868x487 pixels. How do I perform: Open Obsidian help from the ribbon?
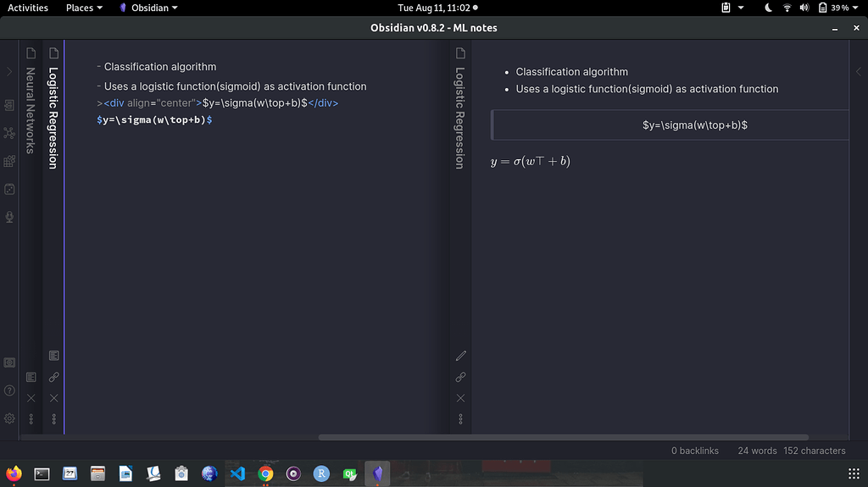tap(9, 390)
